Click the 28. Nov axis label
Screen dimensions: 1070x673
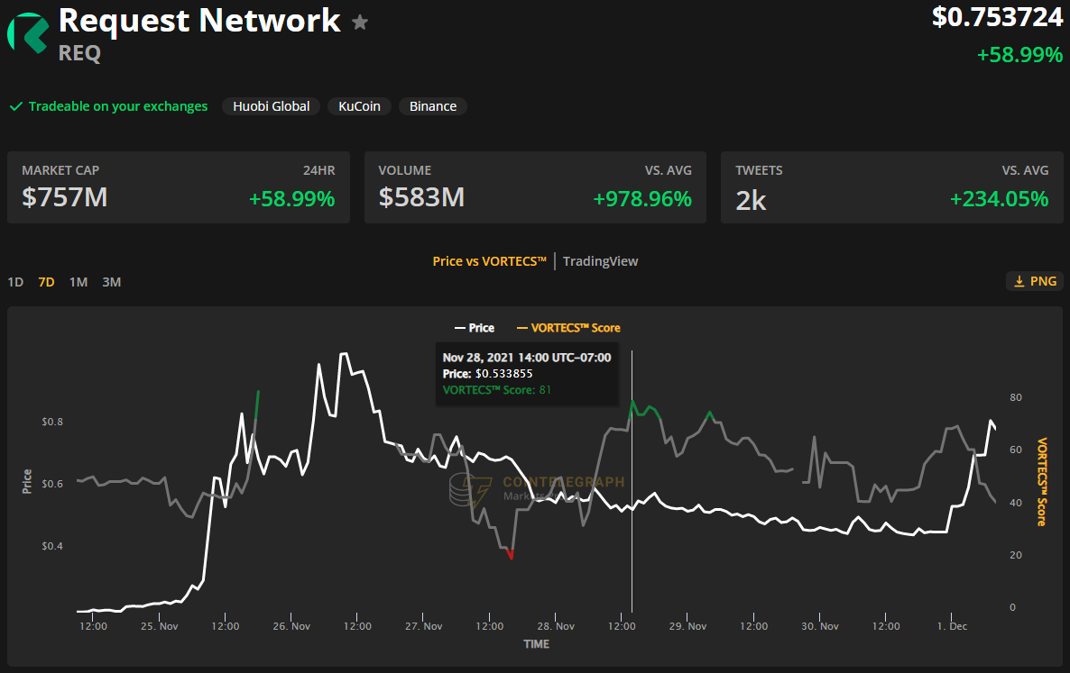pyautogui.click(x=556, y=626)
